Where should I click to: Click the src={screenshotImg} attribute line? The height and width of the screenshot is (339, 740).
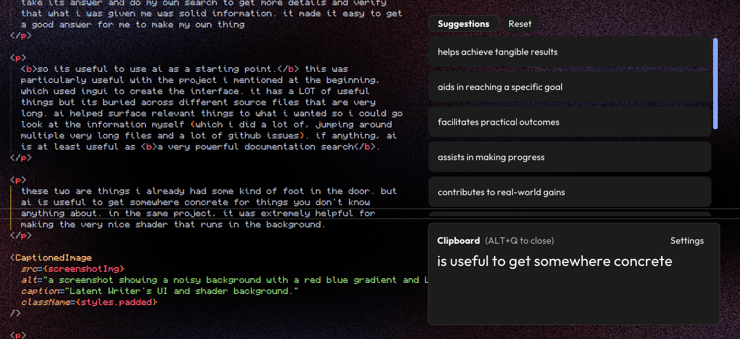[x=73, y=269]
